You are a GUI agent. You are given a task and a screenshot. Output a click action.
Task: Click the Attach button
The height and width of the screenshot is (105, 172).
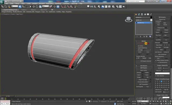point(157,32)
